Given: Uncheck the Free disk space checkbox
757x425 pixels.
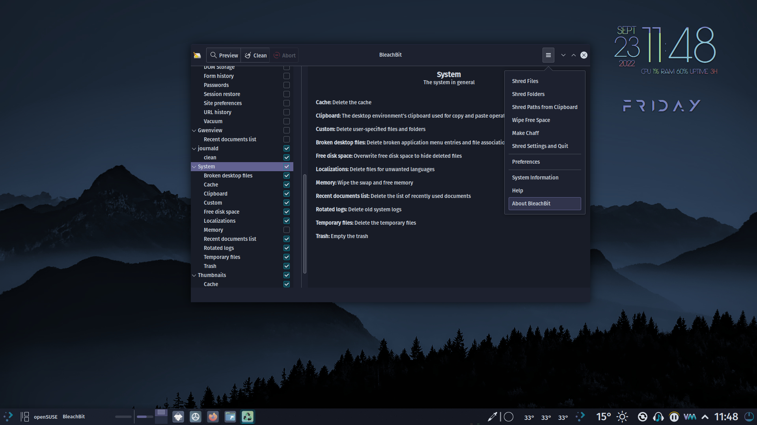Looking at the screenshot, I should pos(287,212).
